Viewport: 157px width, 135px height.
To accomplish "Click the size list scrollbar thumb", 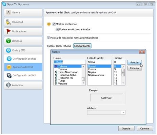I will click(123, 73).
